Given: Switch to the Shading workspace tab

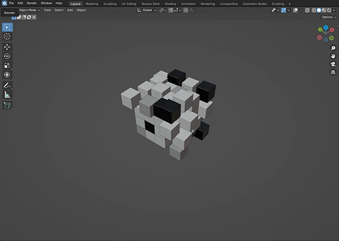Looking at the screenshot, I should (171, 4).
